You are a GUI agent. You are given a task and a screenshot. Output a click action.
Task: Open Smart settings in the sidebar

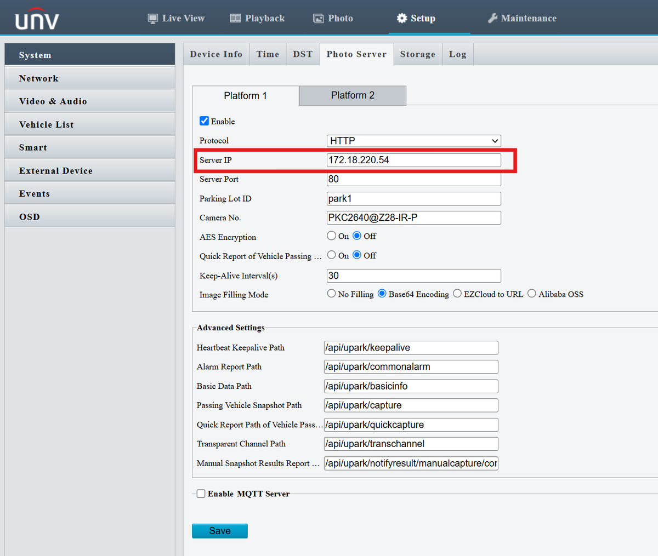[90, 147]
